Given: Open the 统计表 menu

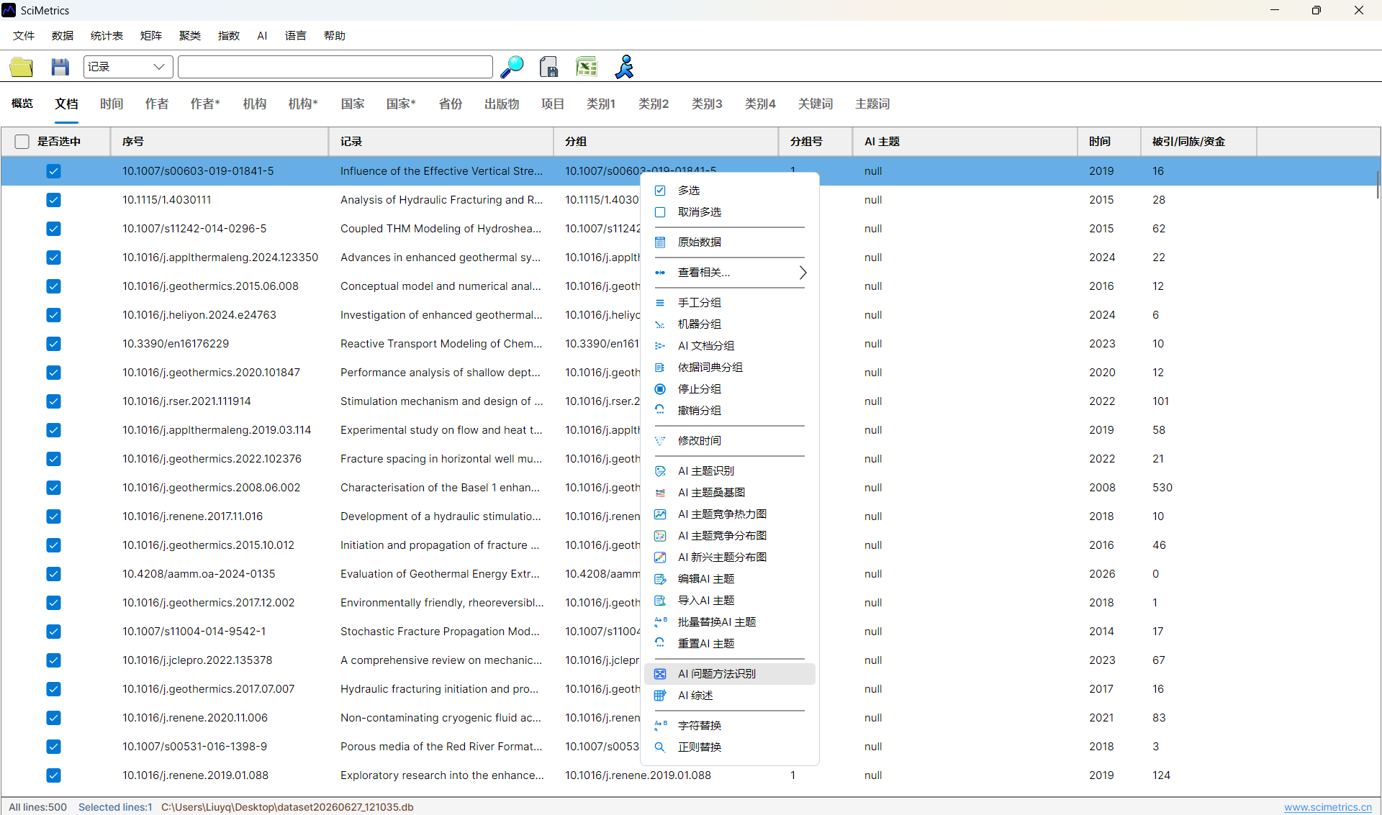Looking at the screenshot, I should pyautogui.click(x=107, y=36).
